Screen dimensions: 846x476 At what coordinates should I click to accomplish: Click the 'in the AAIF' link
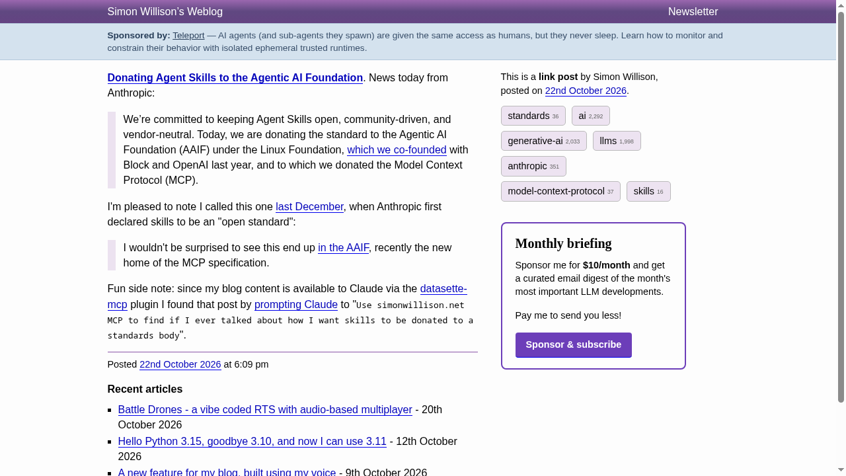pyautogui.click(x=343, y=248)
